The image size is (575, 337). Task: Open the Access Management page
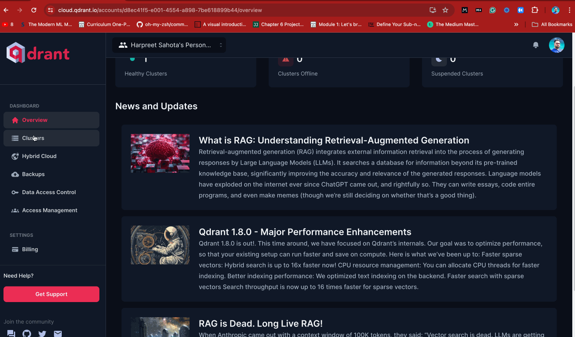point(51,210)
